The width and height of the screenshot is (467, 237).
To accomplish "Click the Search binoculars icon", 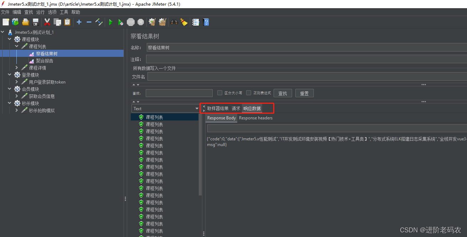I will (x=174, y=22).
